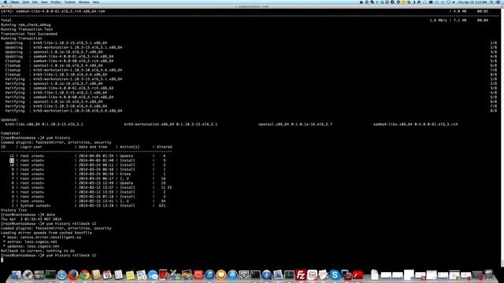
Task: Open the Edit menu
Action: [35, 2]
